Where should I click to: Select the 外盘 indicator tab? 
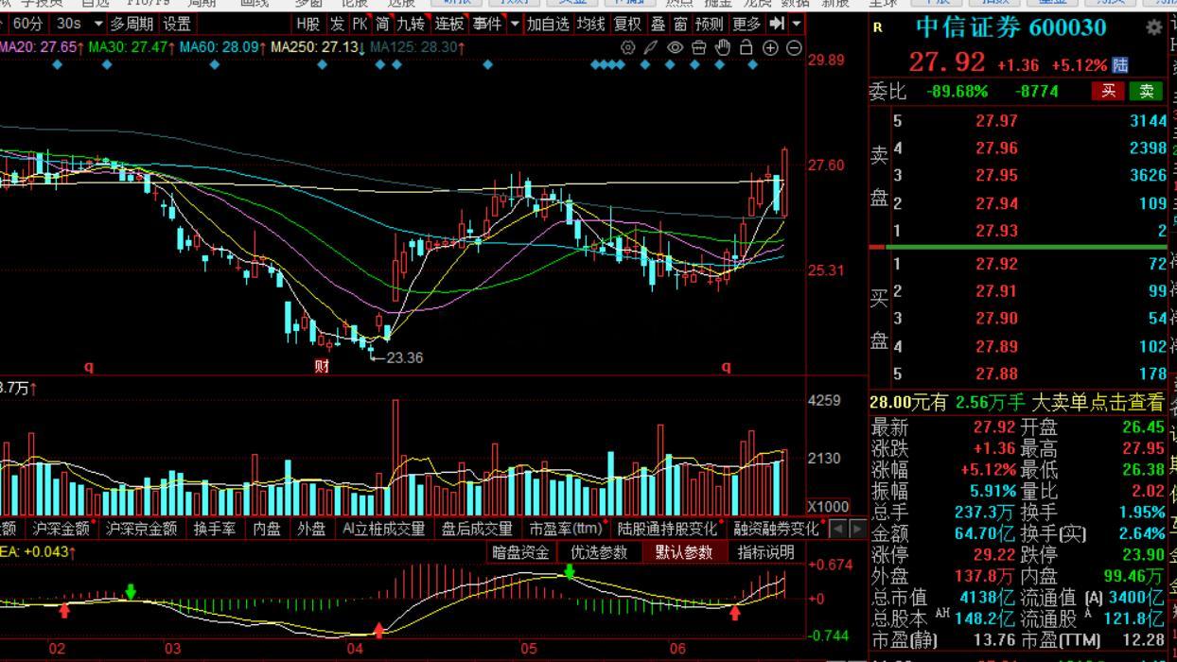pos(311,529)
